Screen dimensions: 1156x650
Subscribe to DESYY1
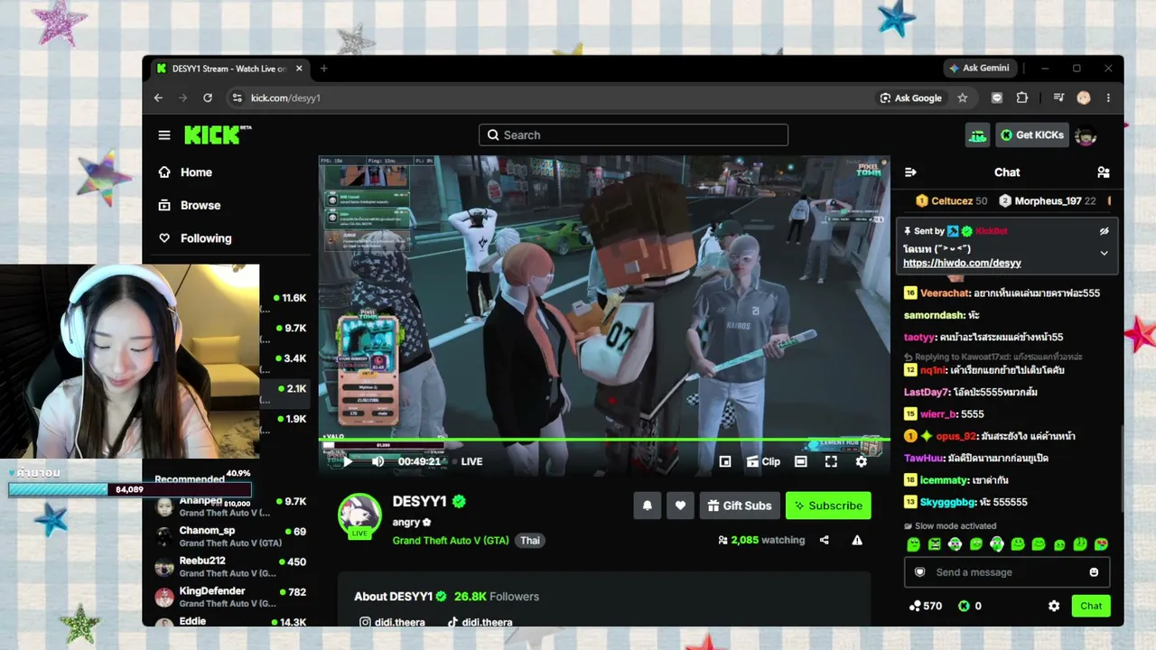coord(828,506)
